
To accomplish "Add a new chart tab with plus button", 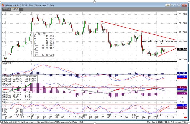I will (x=21, y=9).
